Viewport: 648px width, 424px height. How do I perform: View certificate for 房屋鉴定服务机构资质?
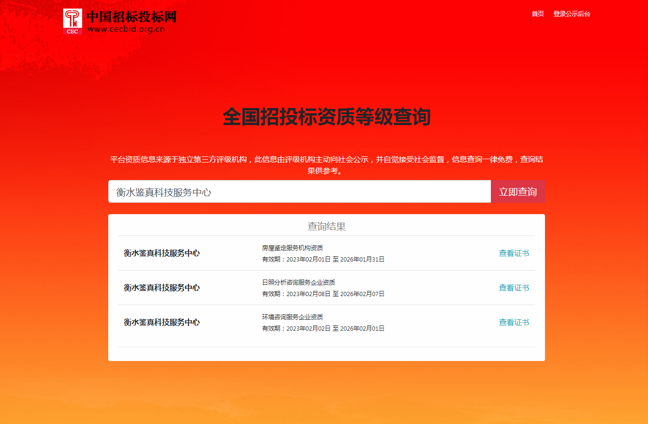coord(514,253)
